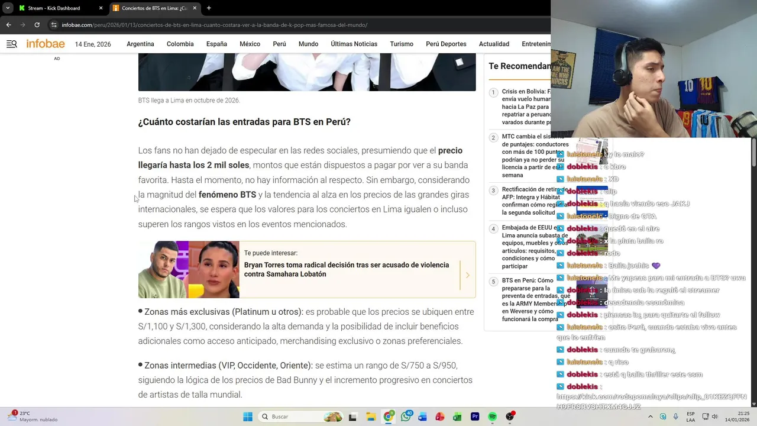Show hidden system tray icons
The height and width of the screenshot is (426, 757).
tap(651, 417)
